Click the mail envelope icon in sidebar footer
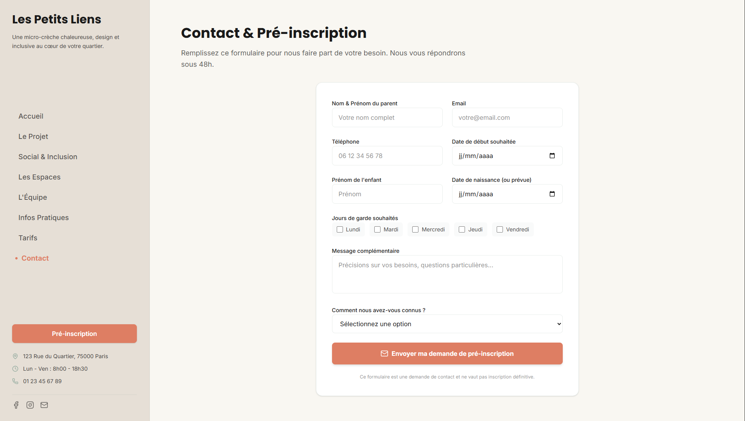Screen dimensions: 745x421 (x=44, y=405)
